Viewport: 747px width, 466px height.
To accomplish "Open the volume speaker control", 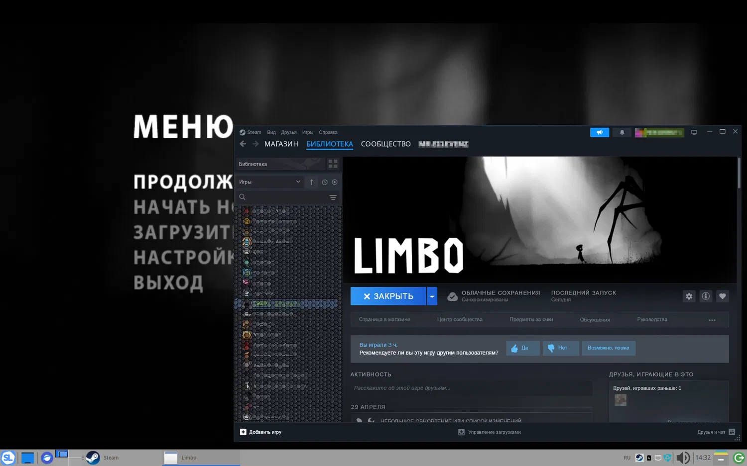I will (683, 458).
